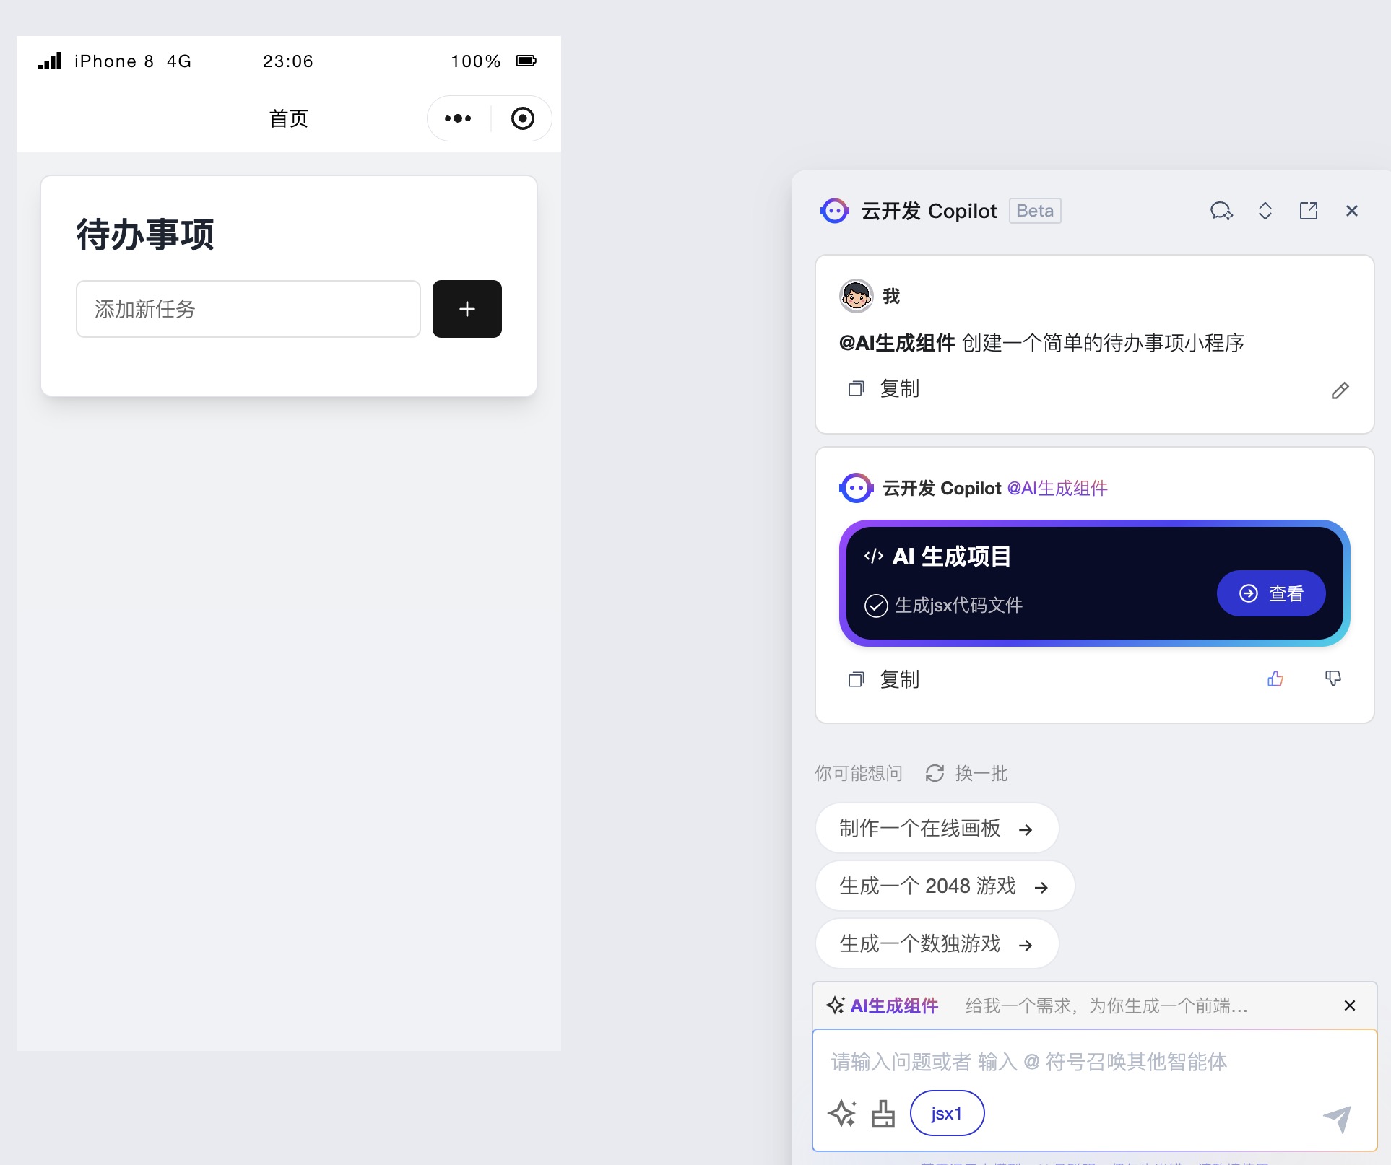Viewport: 1391px width, 1165px height.
Task: Select suggestion 生成一个 2048 游戏
Action: coord(944,886)
